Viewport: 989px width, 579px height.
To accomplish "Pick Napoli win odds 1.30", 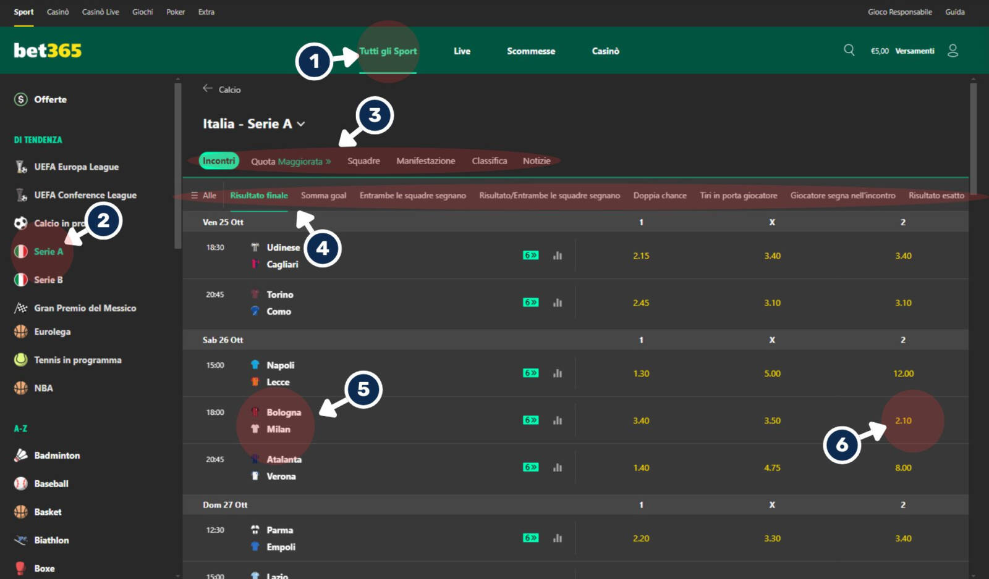I will 641,373.
